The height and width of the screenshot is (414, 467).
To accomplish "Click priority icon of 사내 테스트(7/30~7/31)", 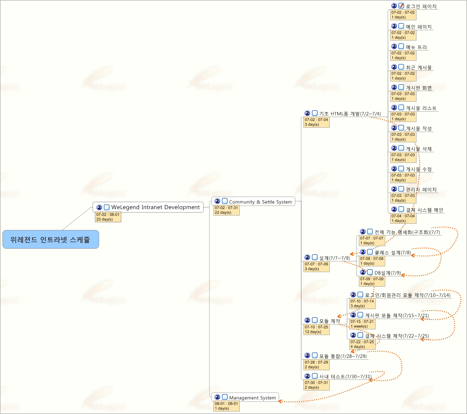I will tap(307, 376).
